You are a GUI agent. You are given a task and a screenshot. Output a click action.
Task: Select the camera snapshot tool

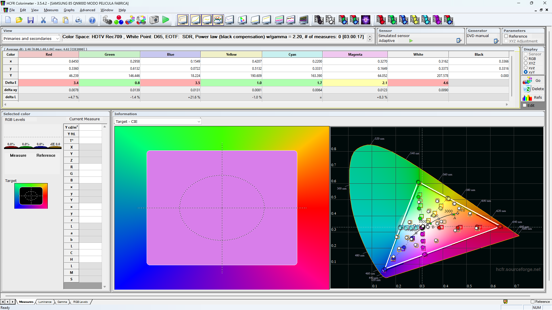(x=154, y=20)
